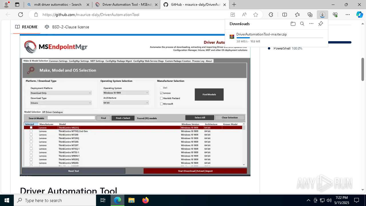Viewport: 366px width, 206px height.
Task: Click the taskbar search box
Action: [x=55, y=200]
